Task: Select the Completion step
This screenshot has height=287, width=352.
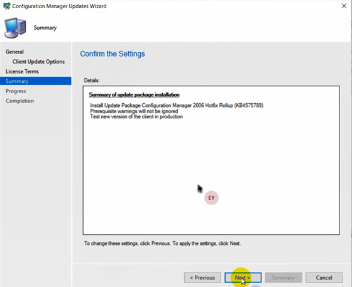Action: pos(19,101)
